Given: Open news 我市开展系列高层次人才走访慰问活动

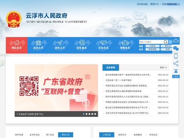Looking at the screenshot, I should 128,97.
